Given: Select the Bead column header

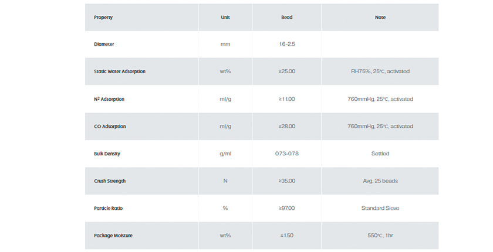Looking at the screenshot, I should pos(286,18).
